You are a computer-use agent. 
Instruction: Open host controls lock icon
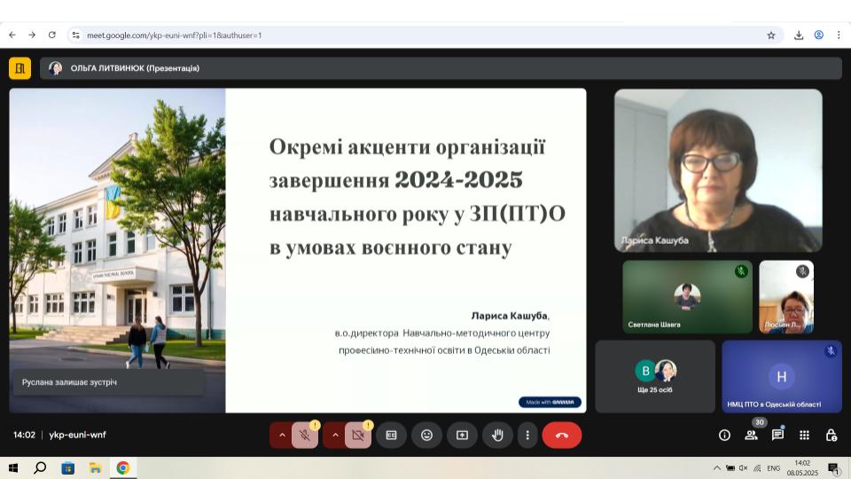[831, 435]
